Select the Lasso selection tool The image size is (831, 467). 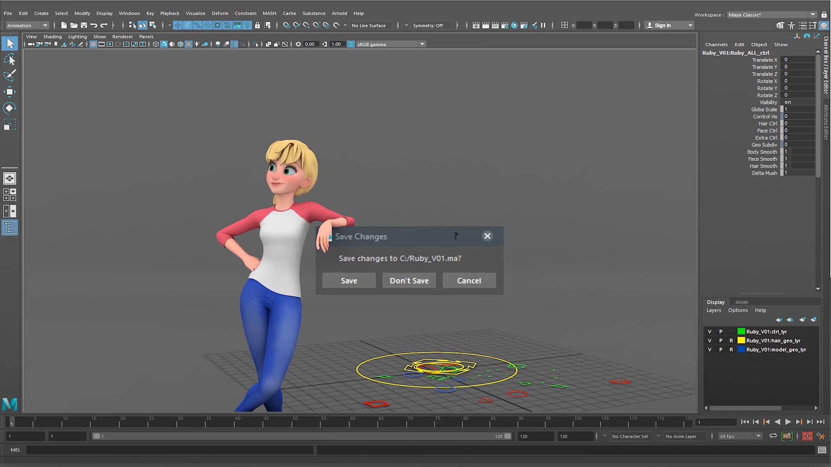(10, 59)
